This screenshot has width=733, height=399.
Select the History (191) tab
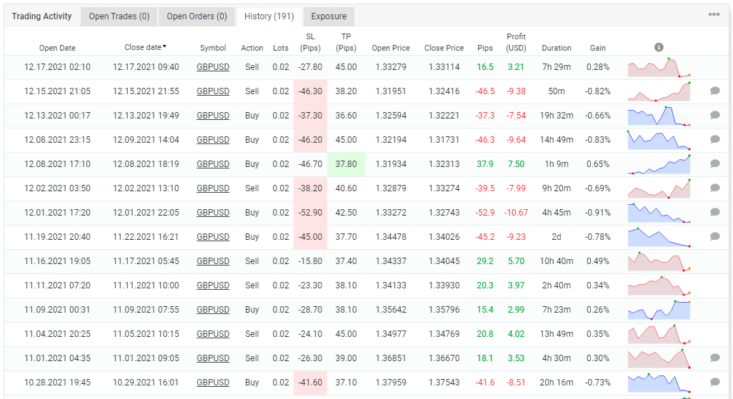pyautogui.click(x=269, y=16)
